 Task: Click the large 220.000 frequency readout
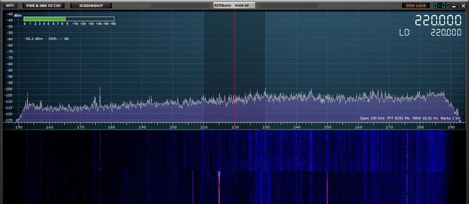pyautogui.click(x=438, y=20)
